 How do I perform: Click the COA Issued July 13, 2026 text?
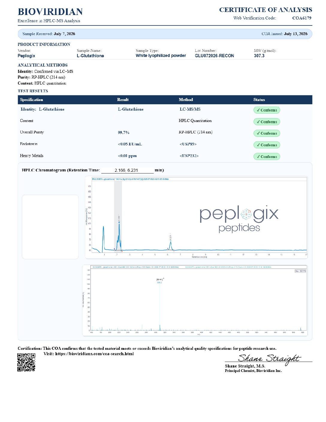pyautogui.click(x=285, y=34)
